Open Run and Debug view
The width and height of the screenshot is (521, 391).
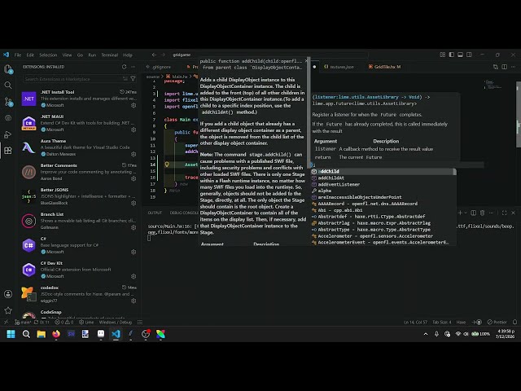click(8, 134)
